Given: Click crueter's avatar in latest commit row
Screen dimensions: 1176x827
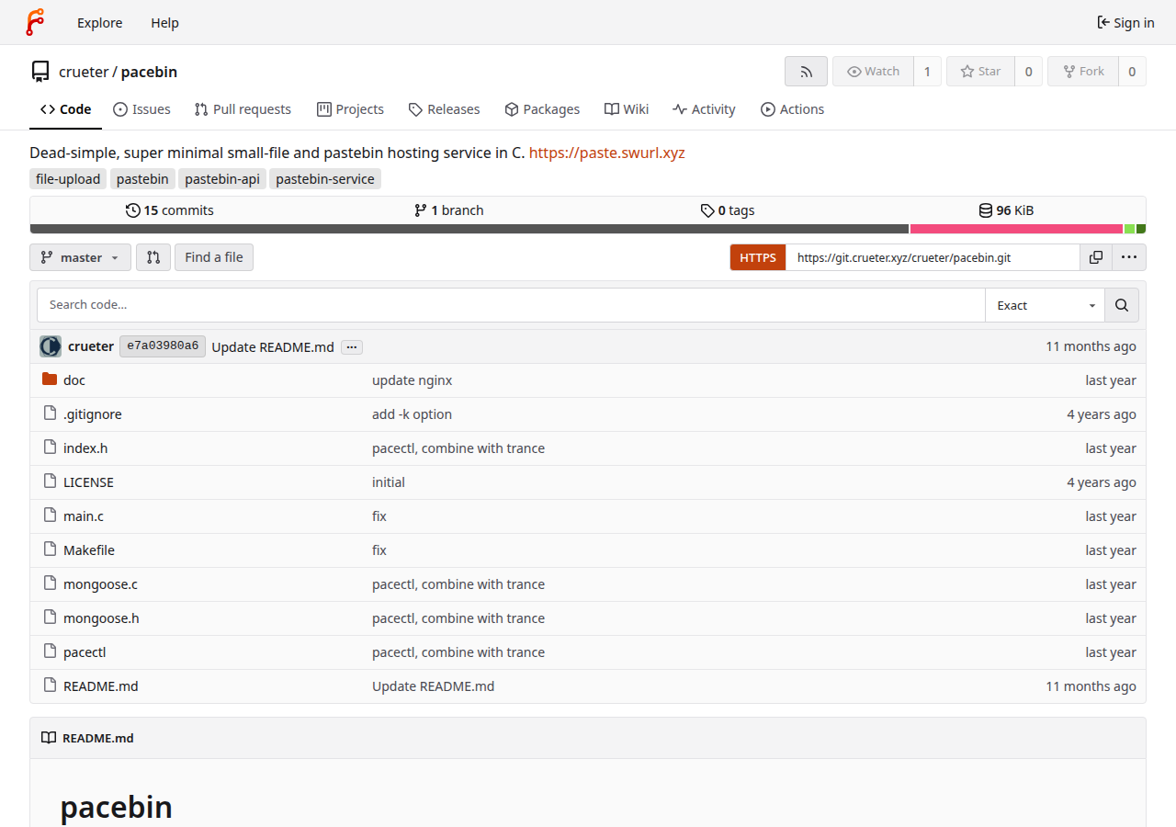Looking at the screenshot, I should tap(51, 346).
